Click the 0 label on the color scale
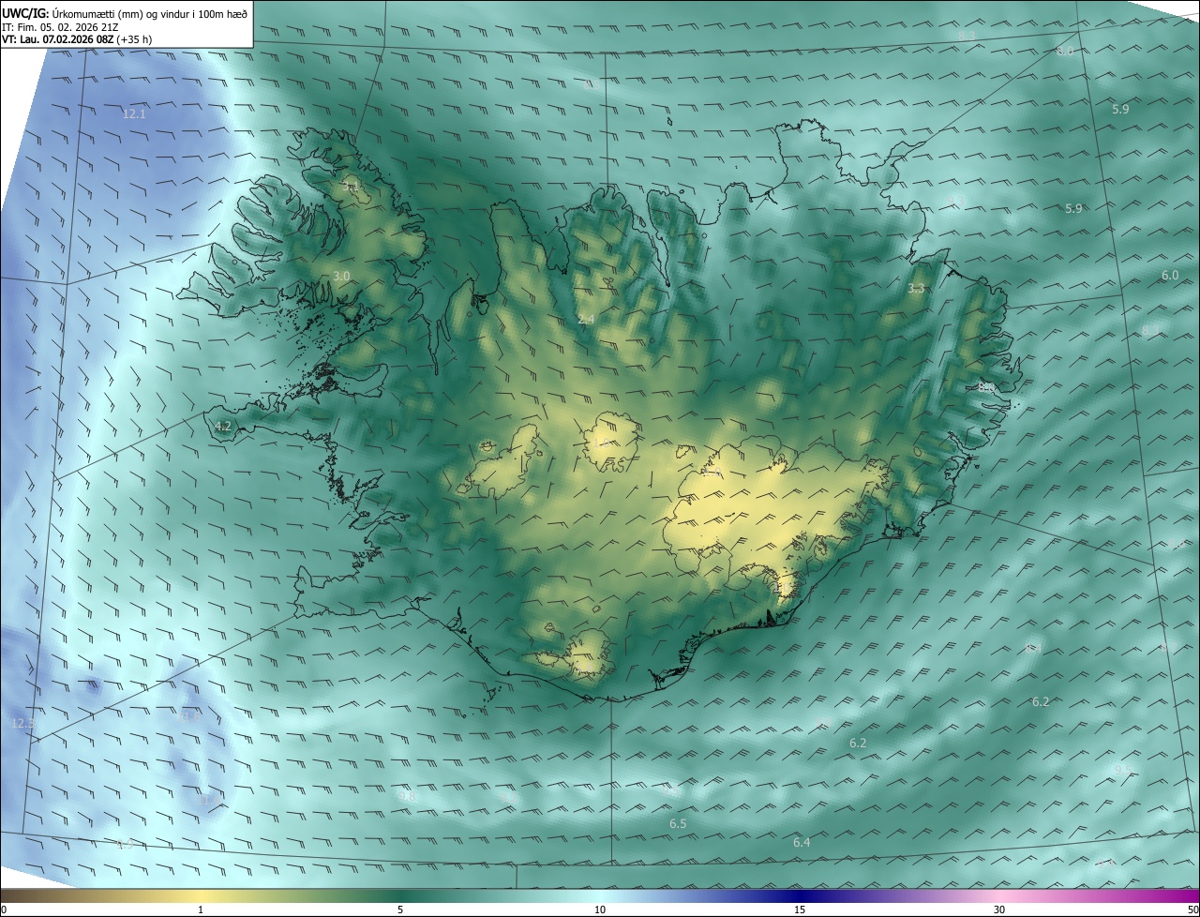 pos(4,910)
